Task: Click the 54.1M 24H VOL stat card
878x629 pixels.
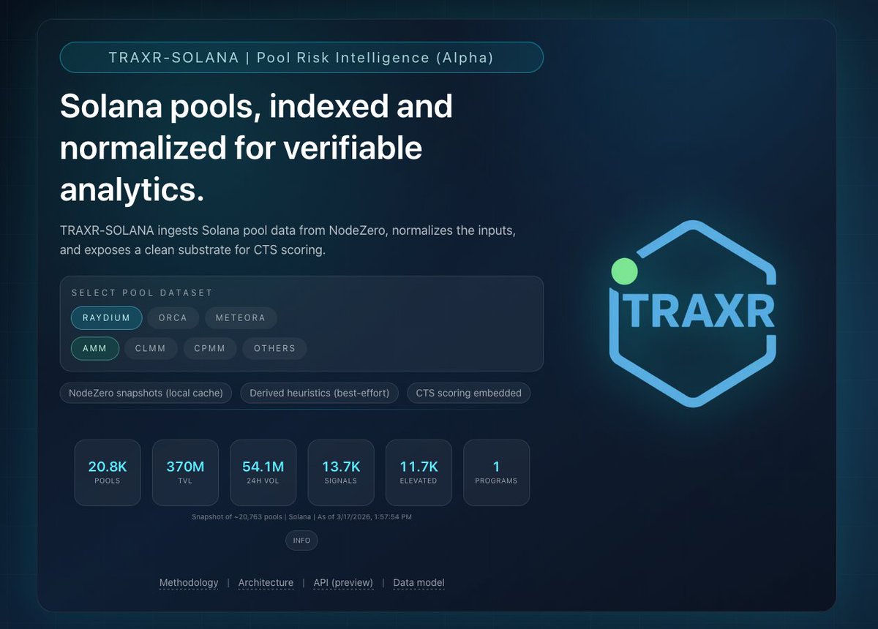Action: [263, 472]
